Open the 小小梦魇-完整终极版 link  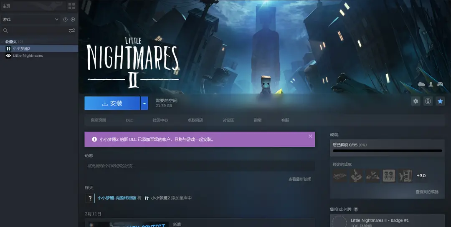coord(117,198)
